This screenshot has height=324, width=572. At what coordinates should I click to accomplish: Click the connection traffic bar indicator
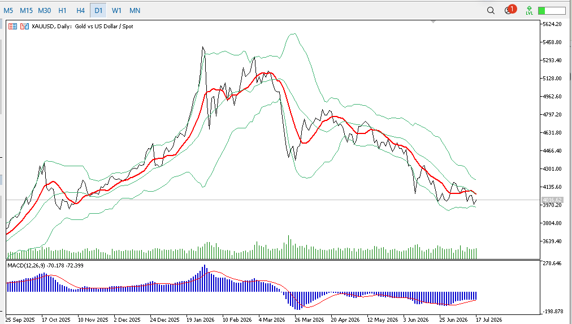point(552,11)
